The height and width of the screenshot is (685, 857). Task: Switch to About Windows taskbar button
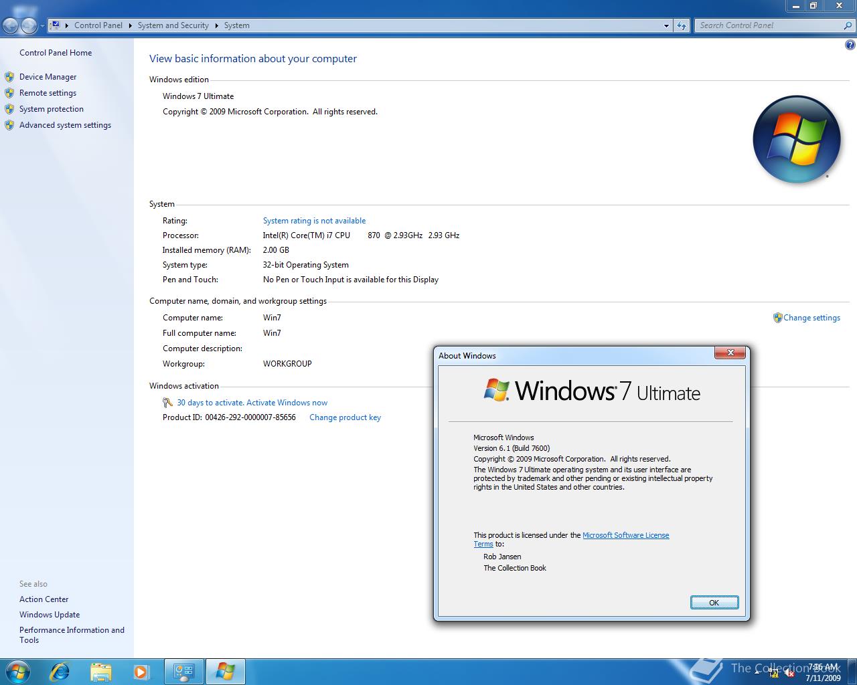(x=225, y=671)
